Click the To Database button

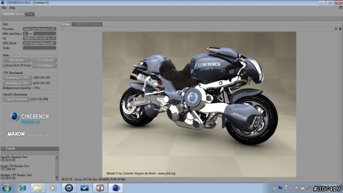point(44,65)
